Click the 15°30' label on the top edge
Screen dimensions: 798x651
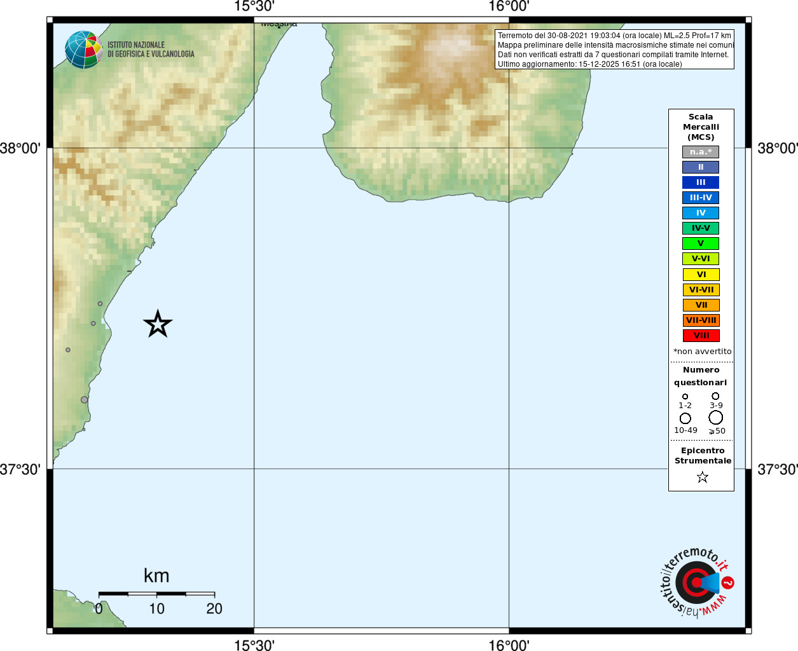pyautogui.click(x=254, y=6)
